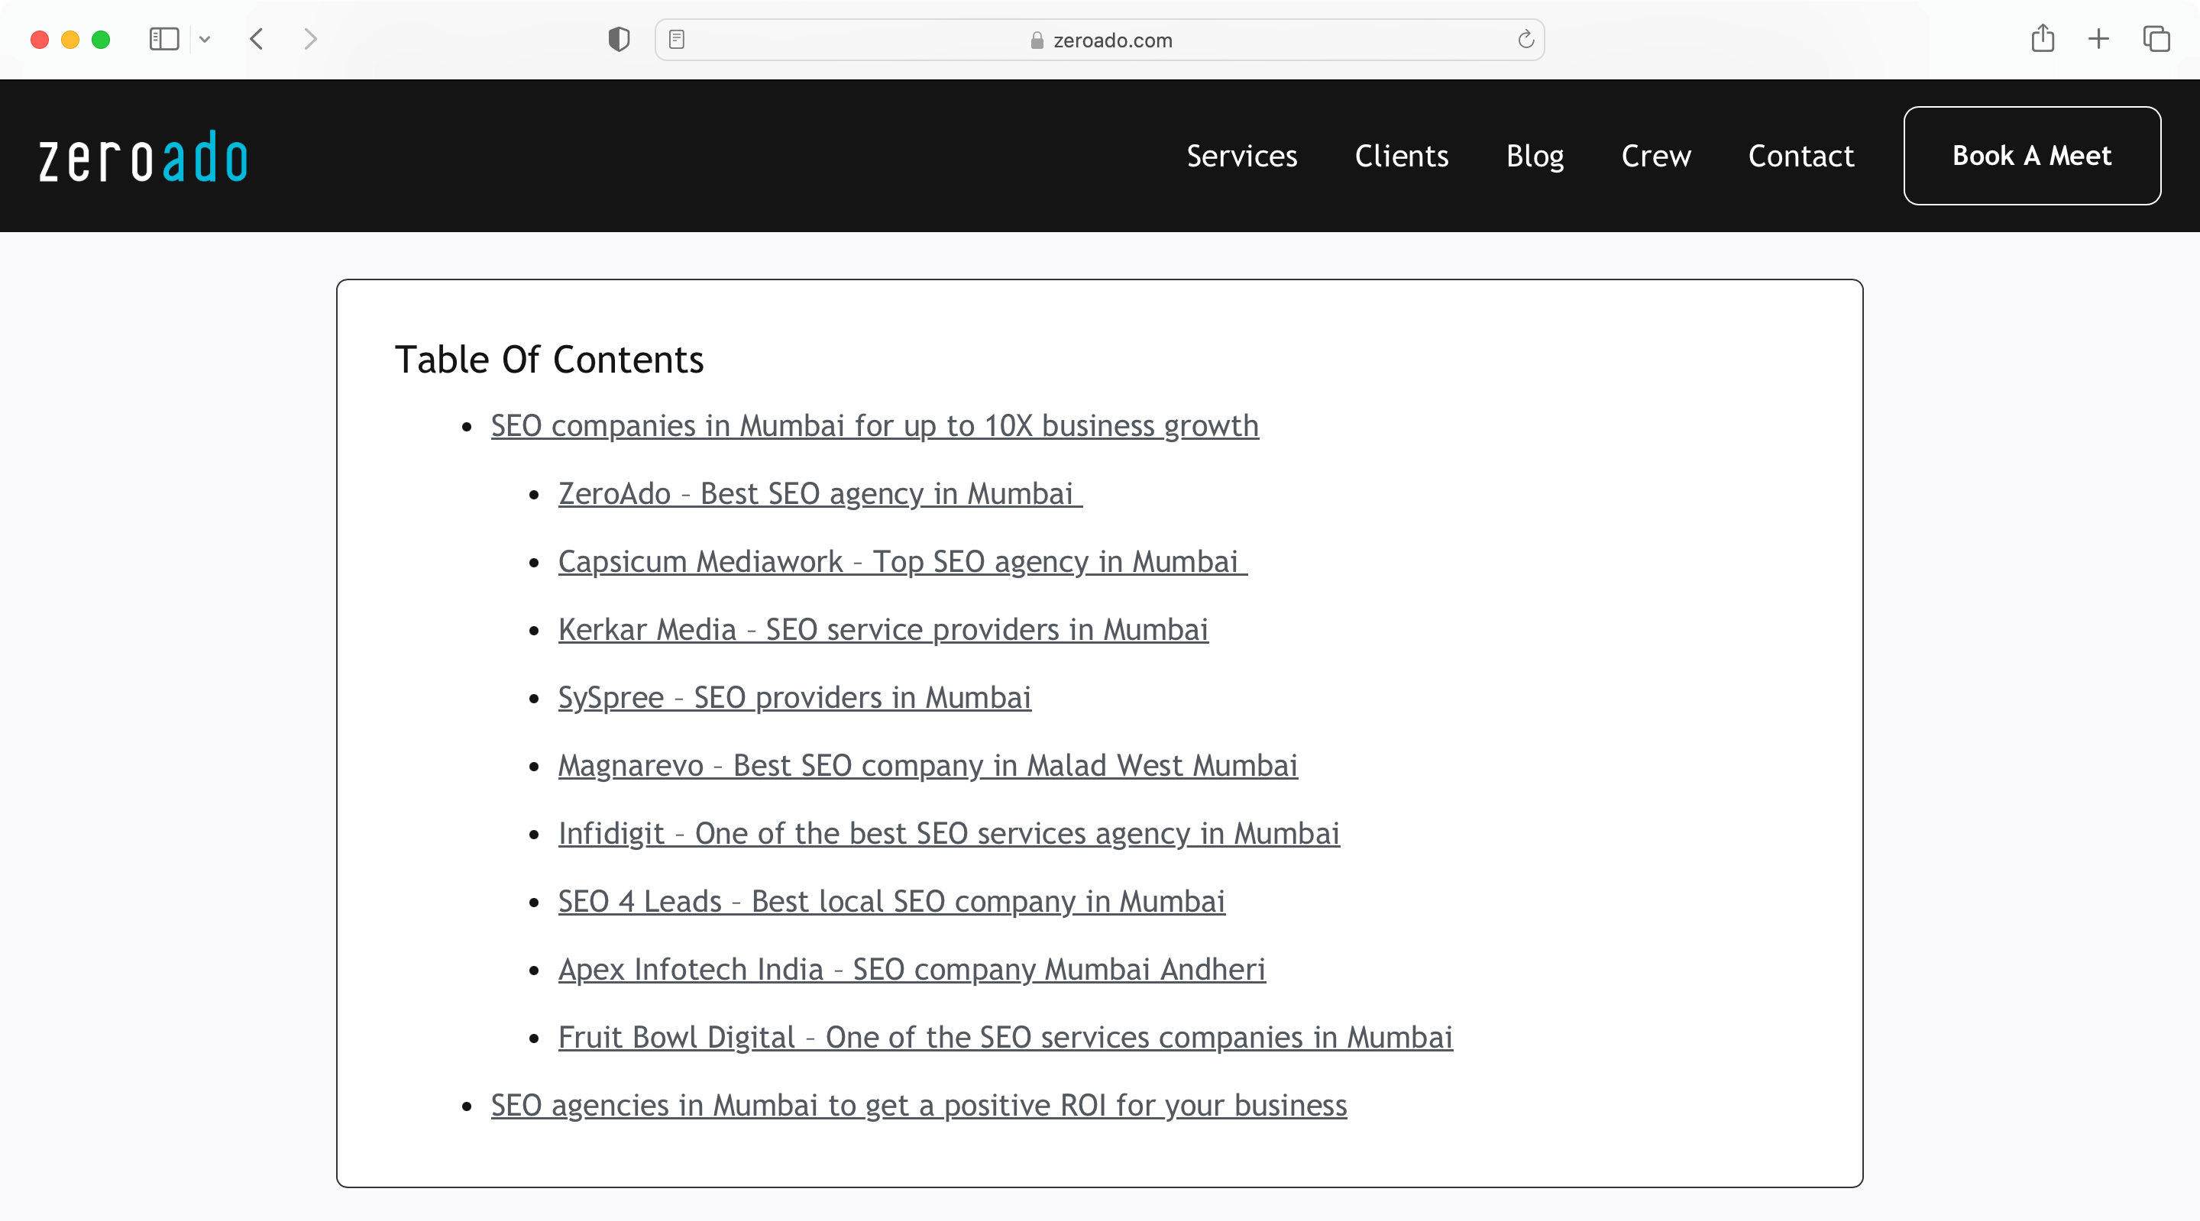Open the Services menu item
This screenshot has width=2200, height=1221.
coord(1242,155)
